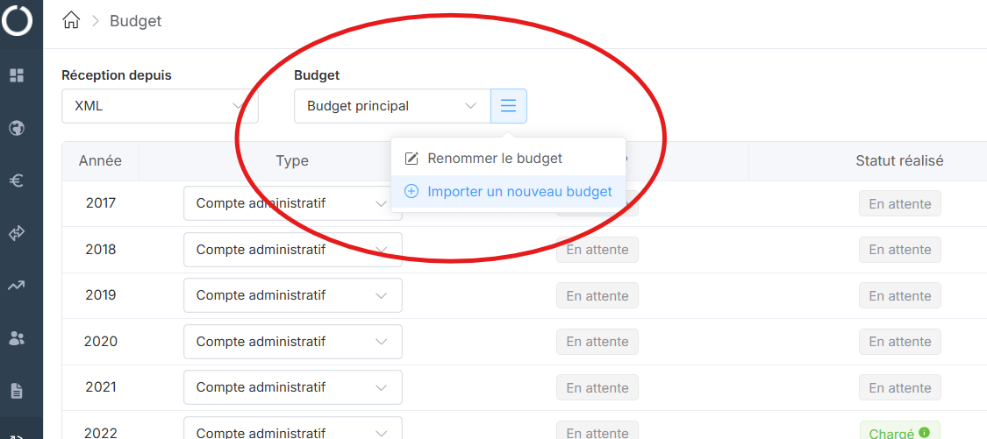Click the circular app logo
The width and height of the screenshot is (987, 439).
[17, 20]
